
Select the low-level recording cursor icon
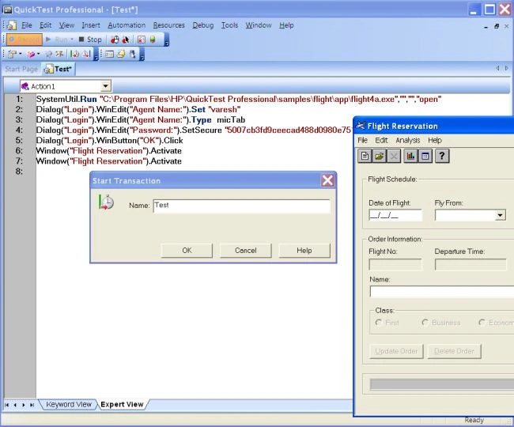coord(126,40)
